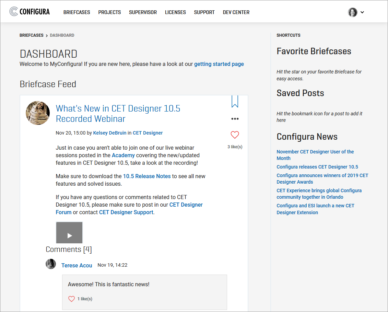Open Terese Acou's name link

pyautogui.click(x=77, y=265)
